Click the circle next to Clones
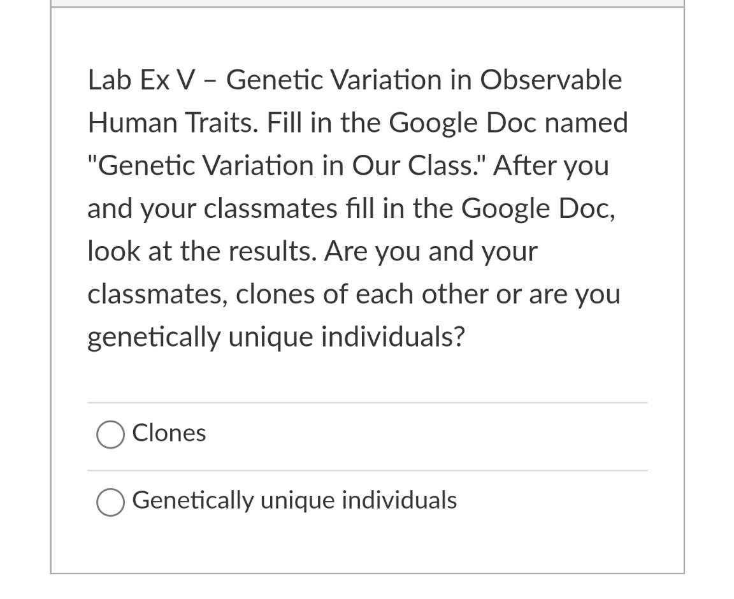 point(110,435)
